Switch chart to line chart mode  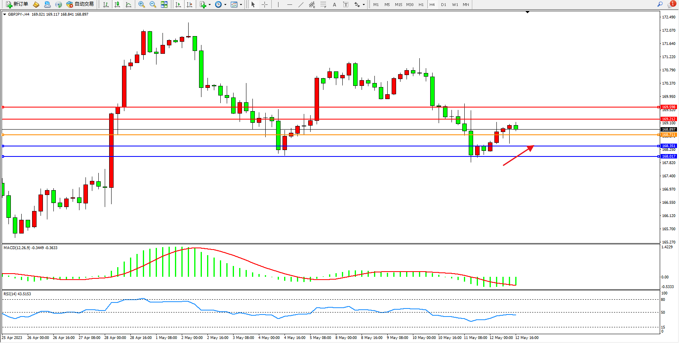click(x=128, y=4)
